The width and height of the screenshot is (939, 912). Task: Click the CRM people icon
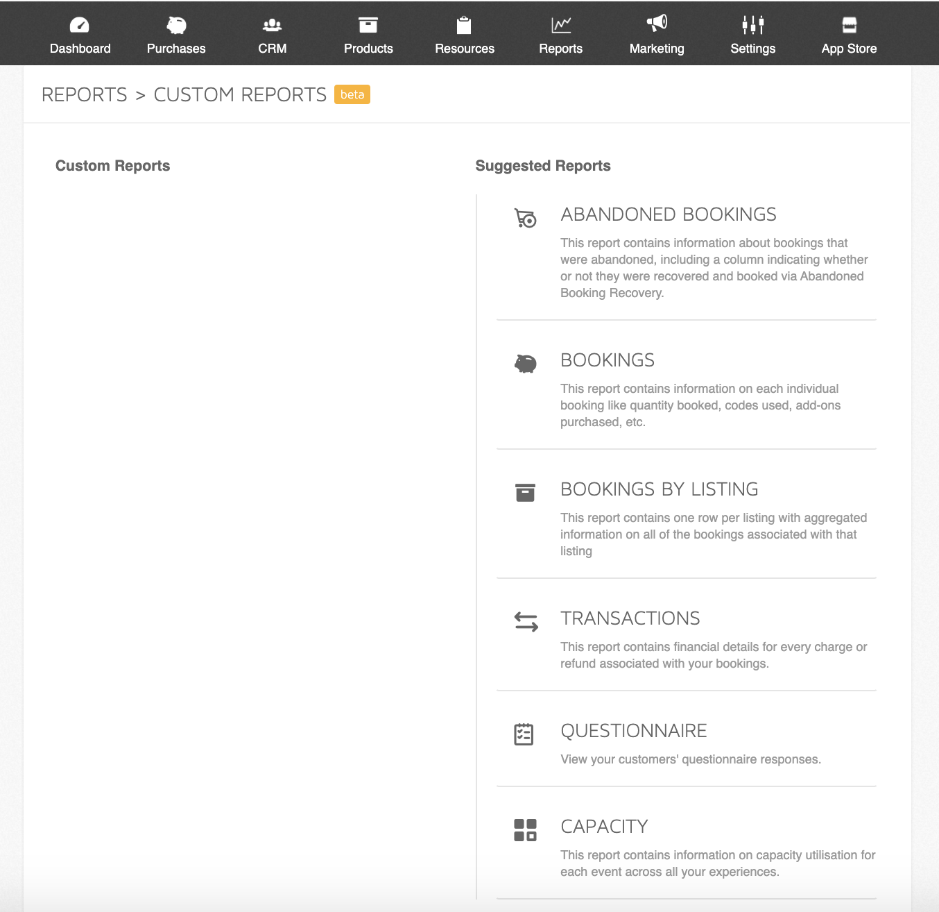point(272,26)
